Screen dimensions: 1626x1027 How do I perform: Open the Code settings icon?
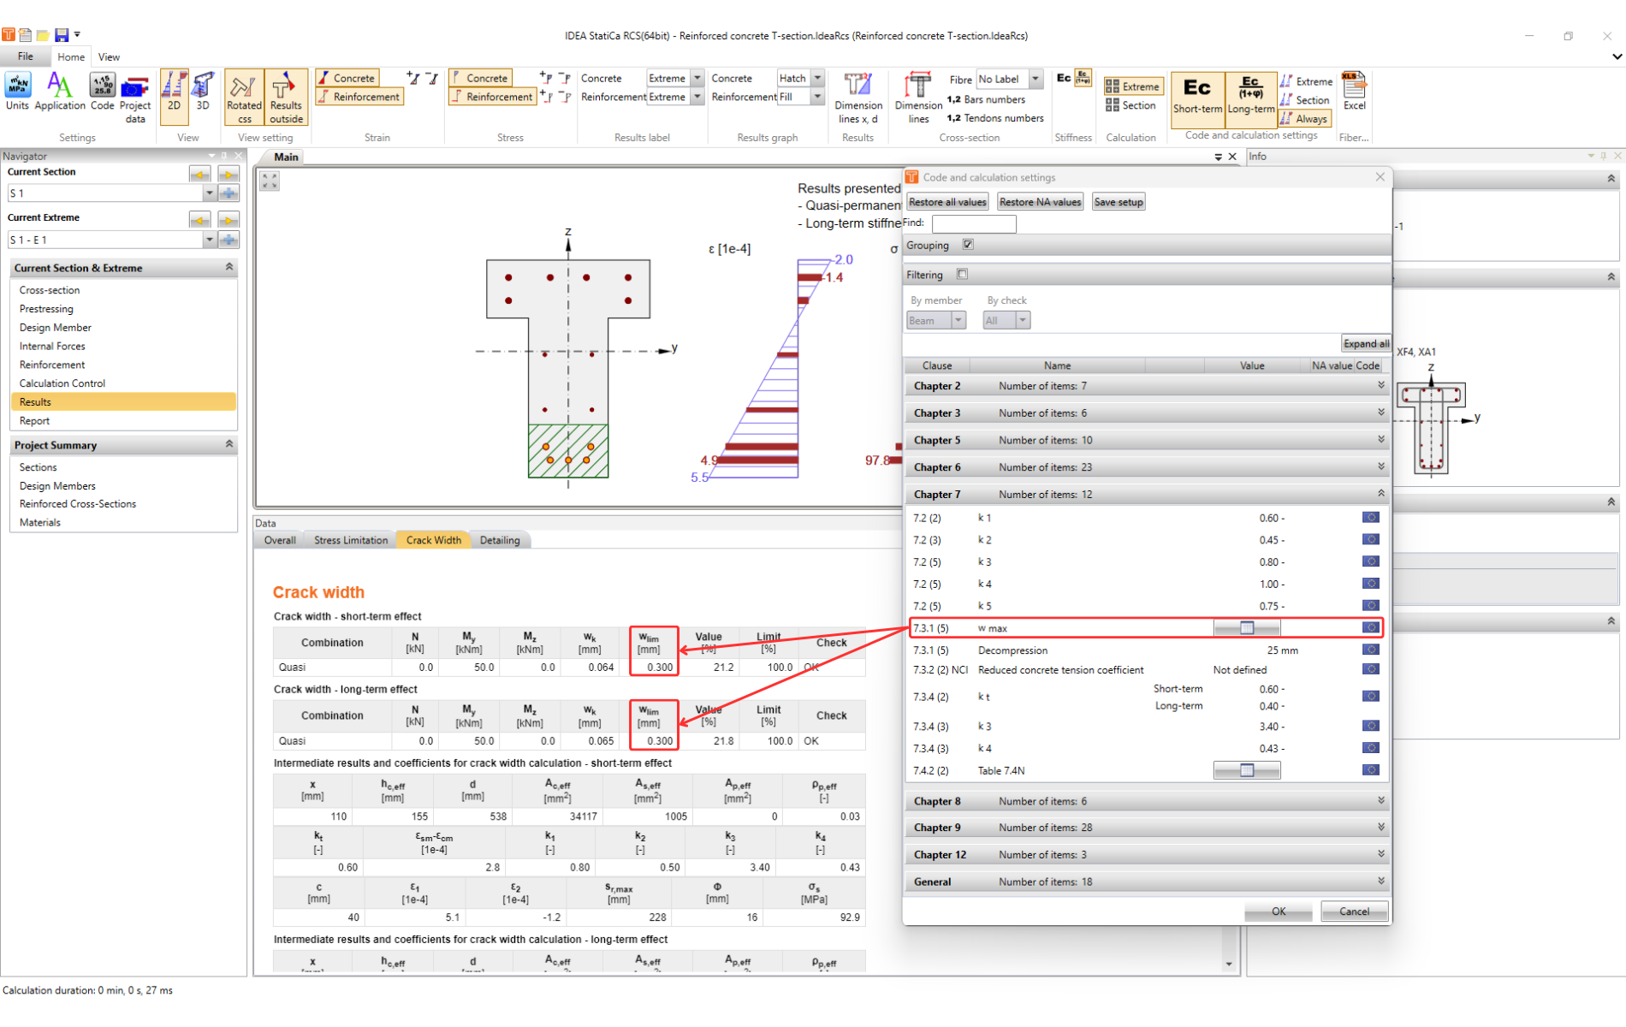(102, 92)
